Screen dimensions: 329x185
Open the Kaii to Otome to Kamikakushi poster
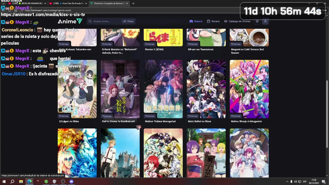click(x=120, y=89)
